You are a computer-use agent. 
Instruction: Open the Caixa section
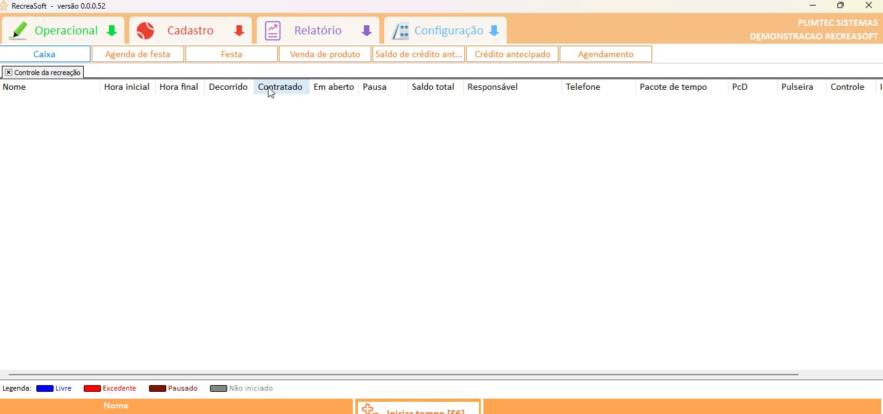pos(45,54)
